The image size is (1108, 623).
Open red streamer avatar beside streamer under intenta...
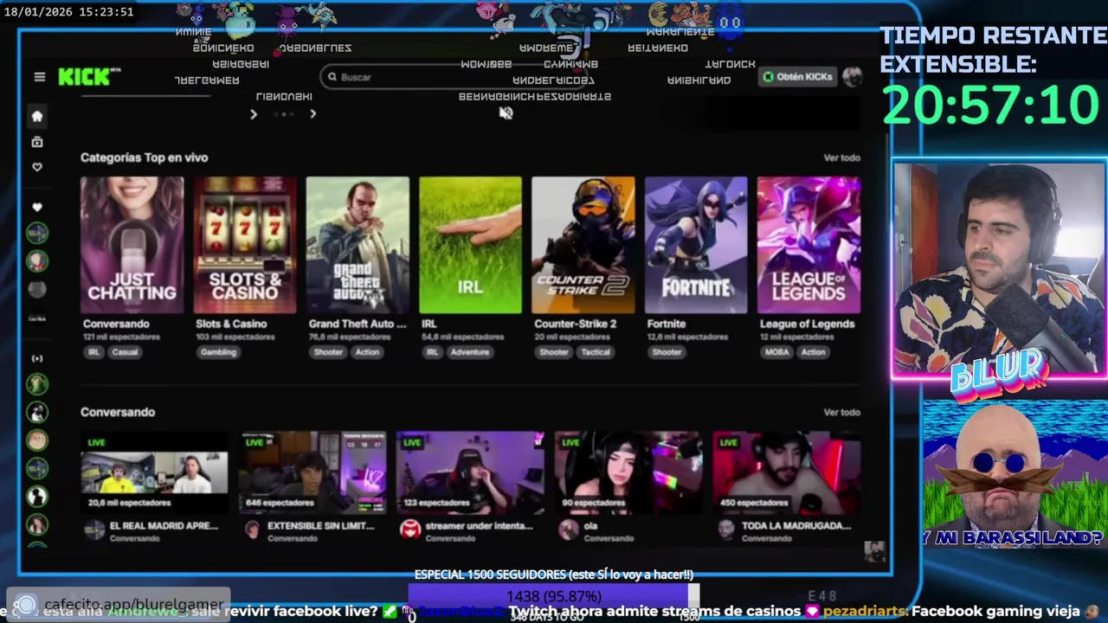[409, 530]
